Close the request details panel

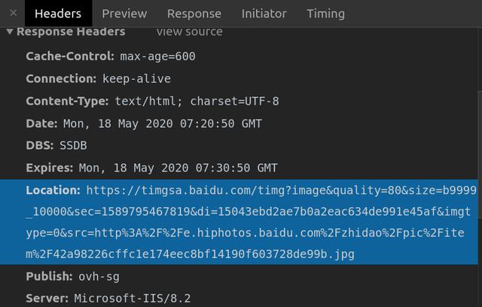[13, 14]
